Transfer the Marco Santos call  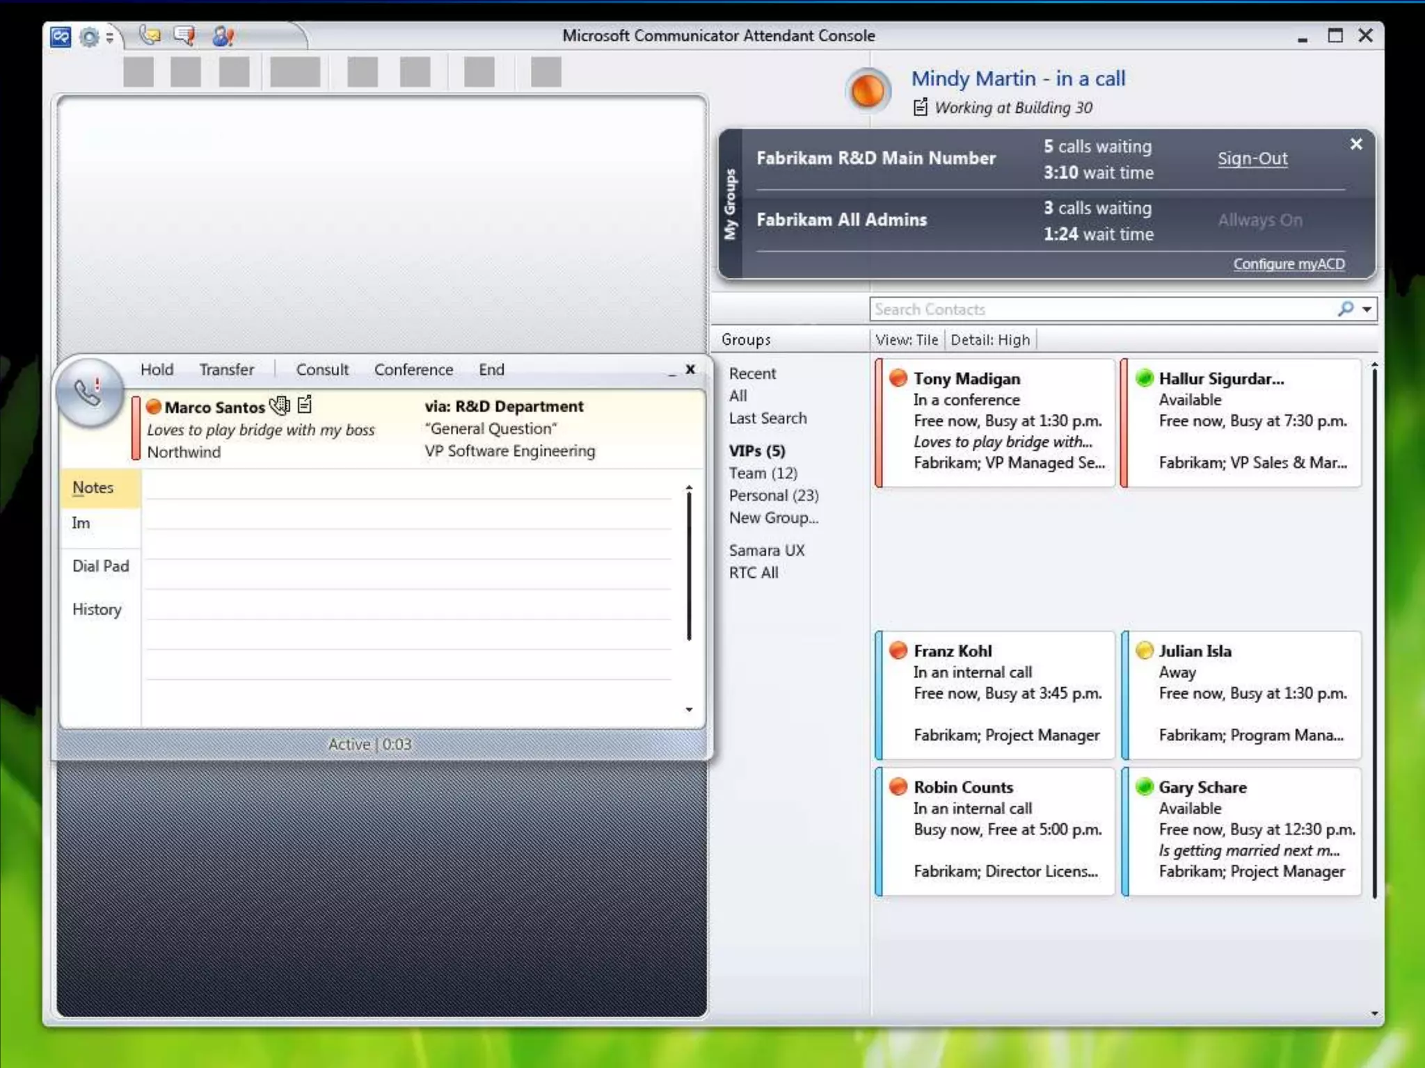tap(227, 370)
